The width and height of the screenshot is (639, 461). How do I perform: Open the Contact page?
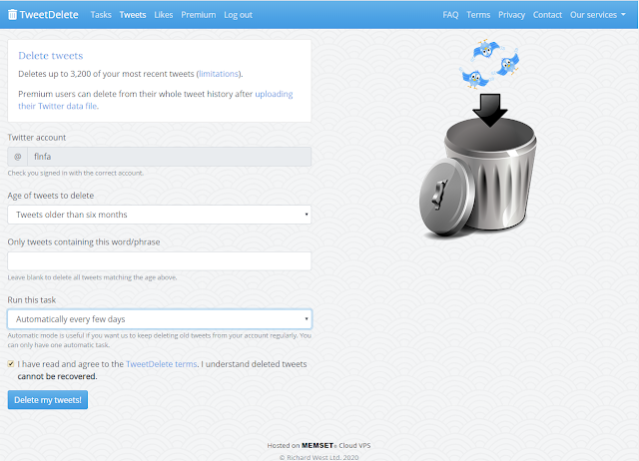tap(547, 15)
